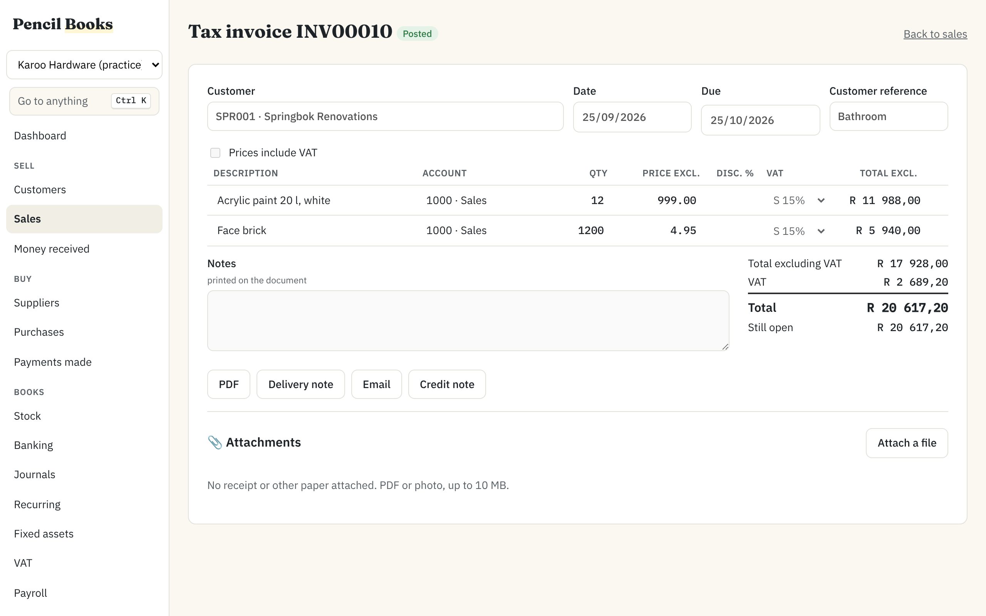The width and height of the screenshot is (986, 616).
Task: Open Recurring in the sidebar
Action: click(x=84, y=505)
